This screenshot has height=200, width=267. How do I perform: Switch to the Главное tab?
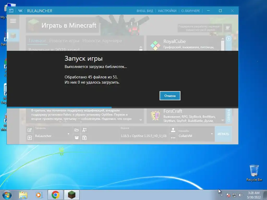(x=37, y=41)
